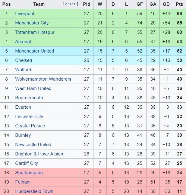Viewport: 186px width, 195px height.
Task: Open the Tottenham Hotspur page link
Action: [x=35, y=32]
